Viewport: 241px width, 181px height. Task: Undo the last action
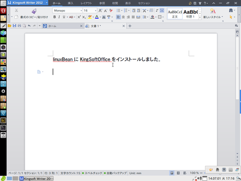29,26
